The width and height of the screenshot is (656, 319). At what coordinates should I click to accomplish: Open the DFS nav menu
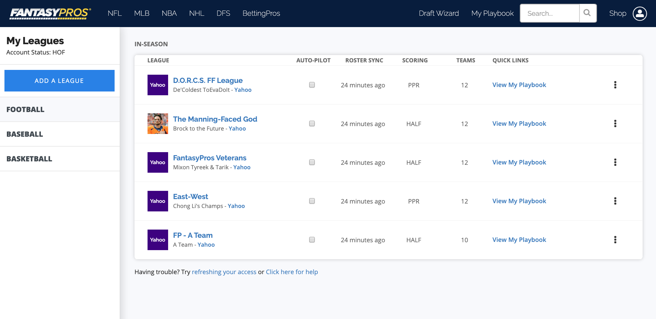[x=223, y=13]
